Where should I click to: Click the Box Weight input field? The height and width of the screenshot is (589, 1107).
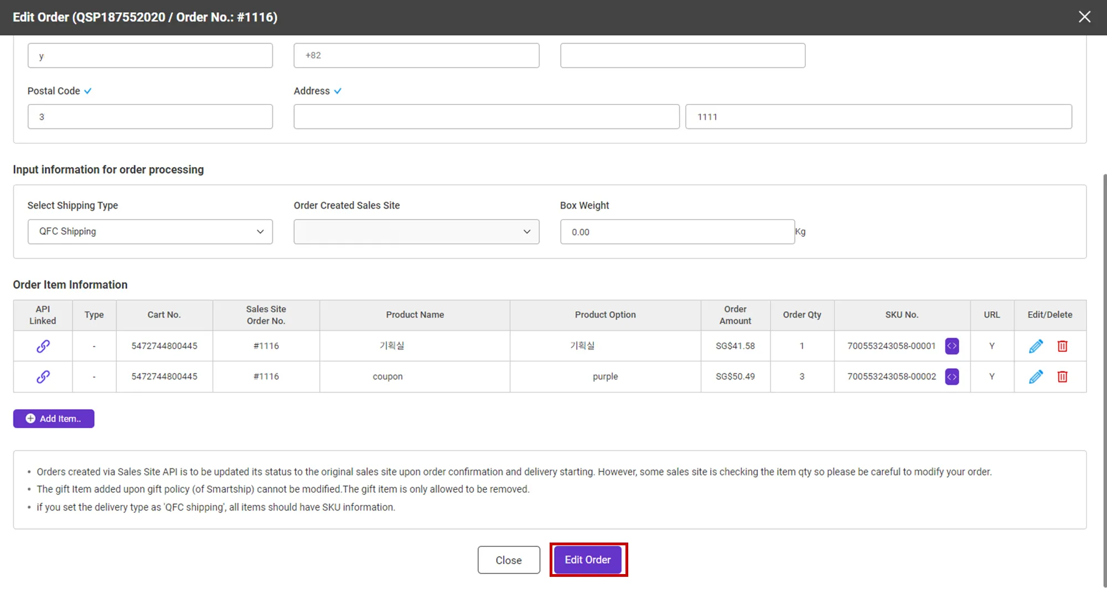[677, 232]
